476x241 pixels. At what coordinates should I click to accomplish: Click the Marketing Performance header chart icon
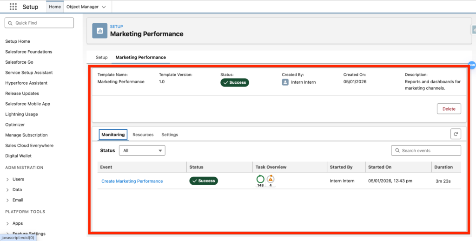coord(99,30)
